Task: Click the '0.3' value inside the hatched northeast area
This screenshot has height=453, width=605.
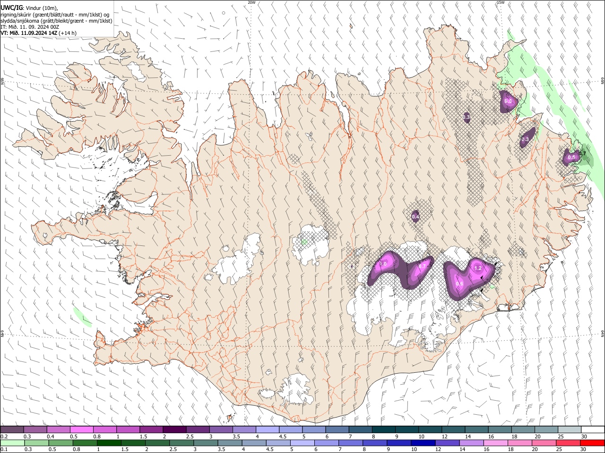Action: click(x=467, y=117)
